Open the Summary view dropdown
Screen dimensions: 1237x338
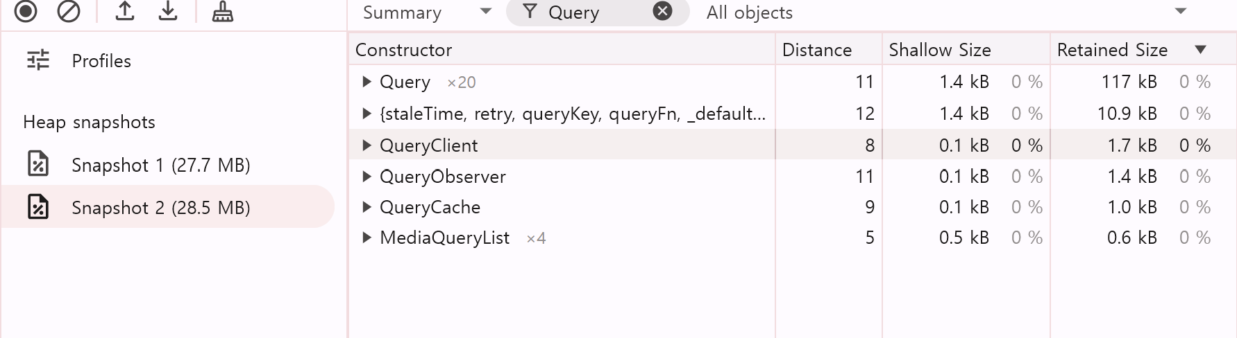pyautogui.click(x=427, y=12)
